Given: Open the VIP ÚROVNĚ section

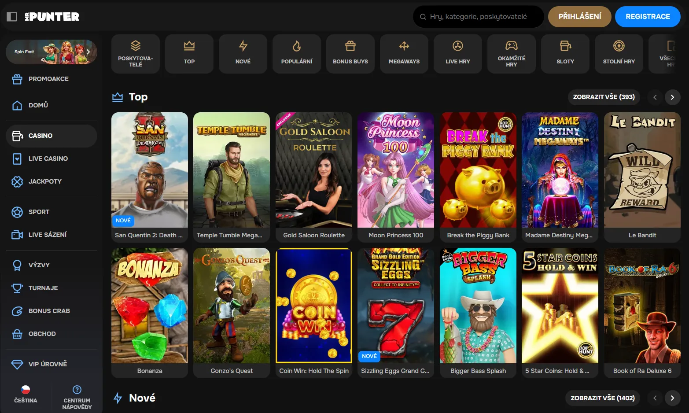Looking at the screenshot, I should pyautogui.click(x=47, y=364).
